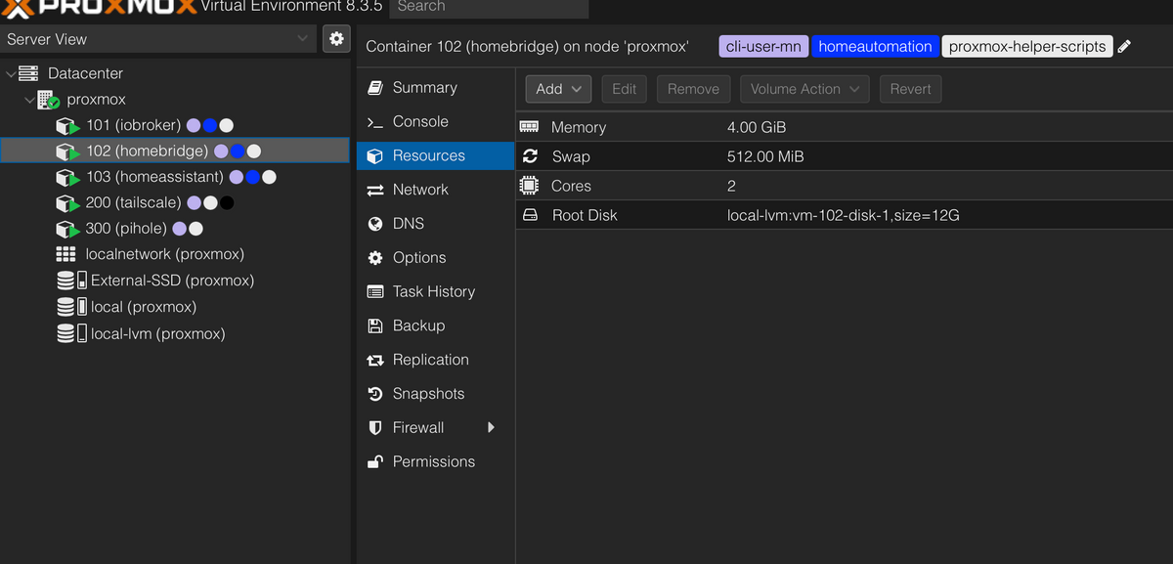Viewport: 1173px width, 564px height.
Task: Click the Cores CPU icon
Action: [529, 186]
